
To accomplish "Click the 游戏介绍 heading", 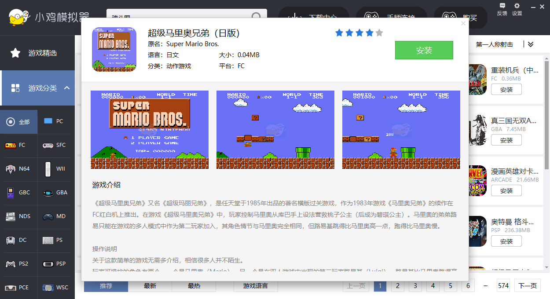I will point(106,185).
